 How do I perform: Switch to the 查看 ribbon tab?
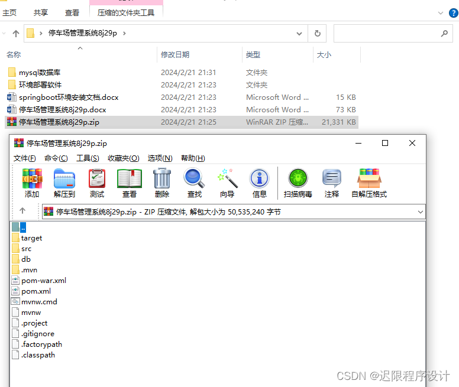click(72, 13)
